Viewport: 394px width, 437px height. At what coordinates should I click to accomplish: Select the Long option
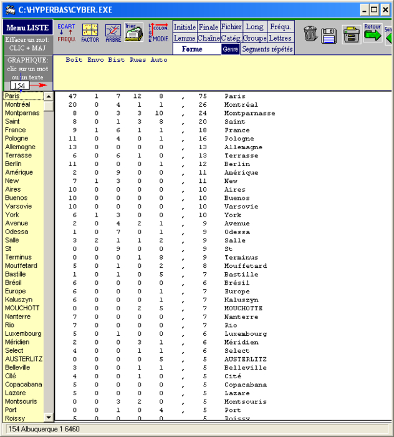254,27
